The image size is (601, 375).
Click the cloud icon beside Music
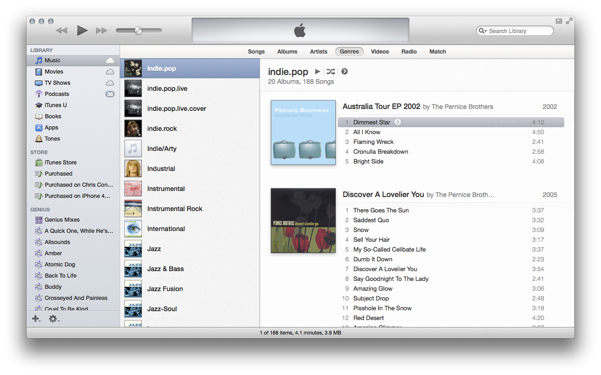[110, 61]
